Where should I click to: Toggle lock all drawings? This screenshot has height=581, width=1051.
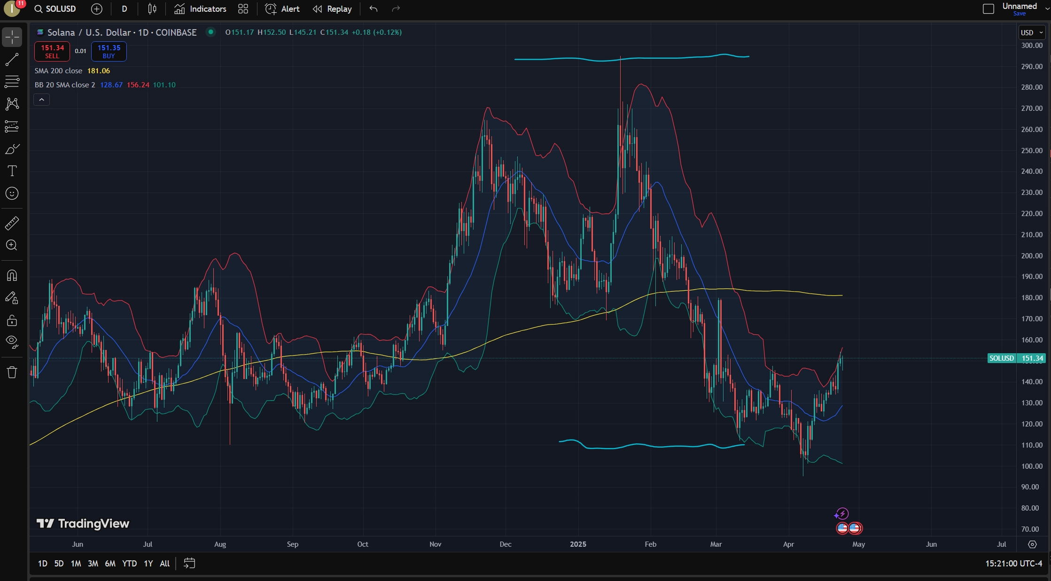tap(12, 321)
